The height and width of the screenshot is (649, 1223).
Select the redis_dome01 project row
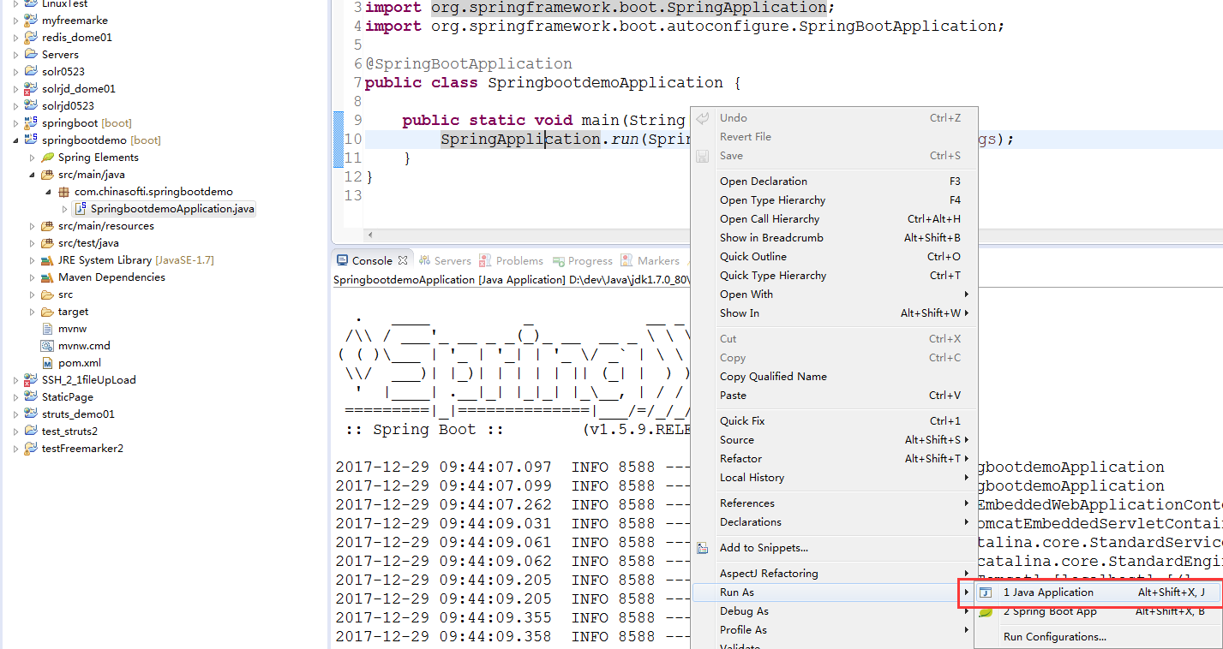(77, 38)
